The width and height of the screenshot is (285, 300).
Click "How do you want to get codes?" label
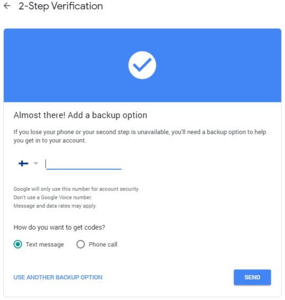point(59,227)
